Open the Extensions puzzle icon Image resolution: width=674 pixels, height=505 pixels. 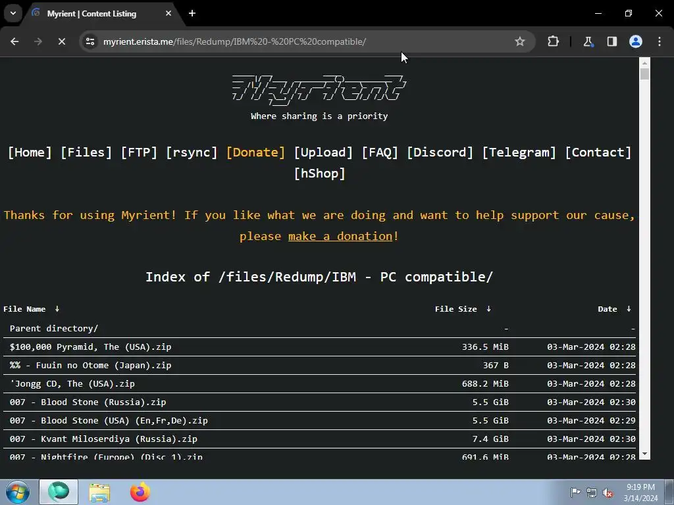pyautogui.click(x=553, y=41)
